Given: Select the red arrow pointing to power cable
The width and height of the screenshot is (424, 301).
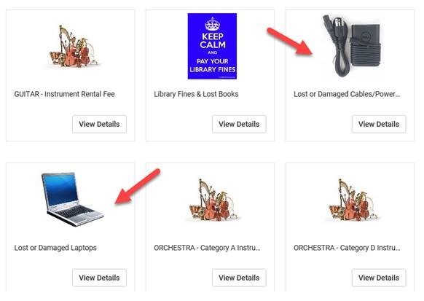Looking at the screenshot, I should 290,42.
